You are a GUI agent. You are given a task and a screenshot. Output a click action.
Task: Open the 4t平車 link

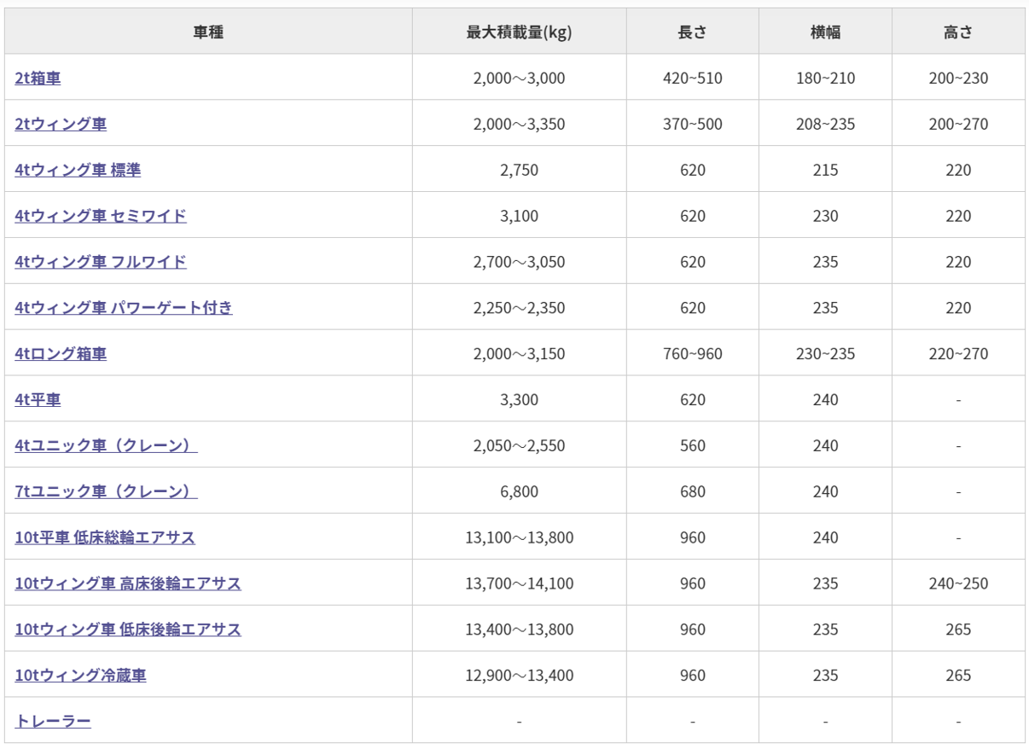(38, 400)
